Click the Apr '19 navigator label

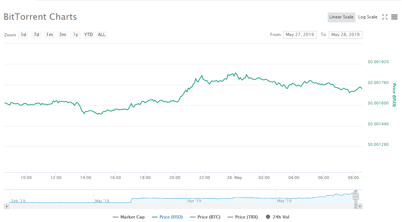click(194, 201)
